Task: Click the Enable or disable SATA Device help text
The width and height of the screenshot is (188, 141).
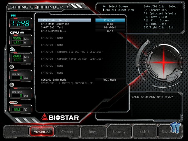Action: tap(153, 97)
